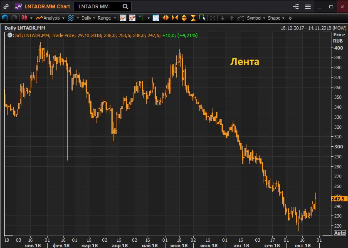Open the Shape dropdown
348x248 pixels.
276,18
